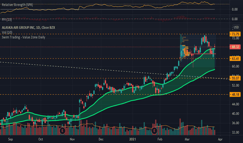The width and height of the screenshot is (243, 143).
Task: Select the red 68.32 current price label
Action: point(235,47)
